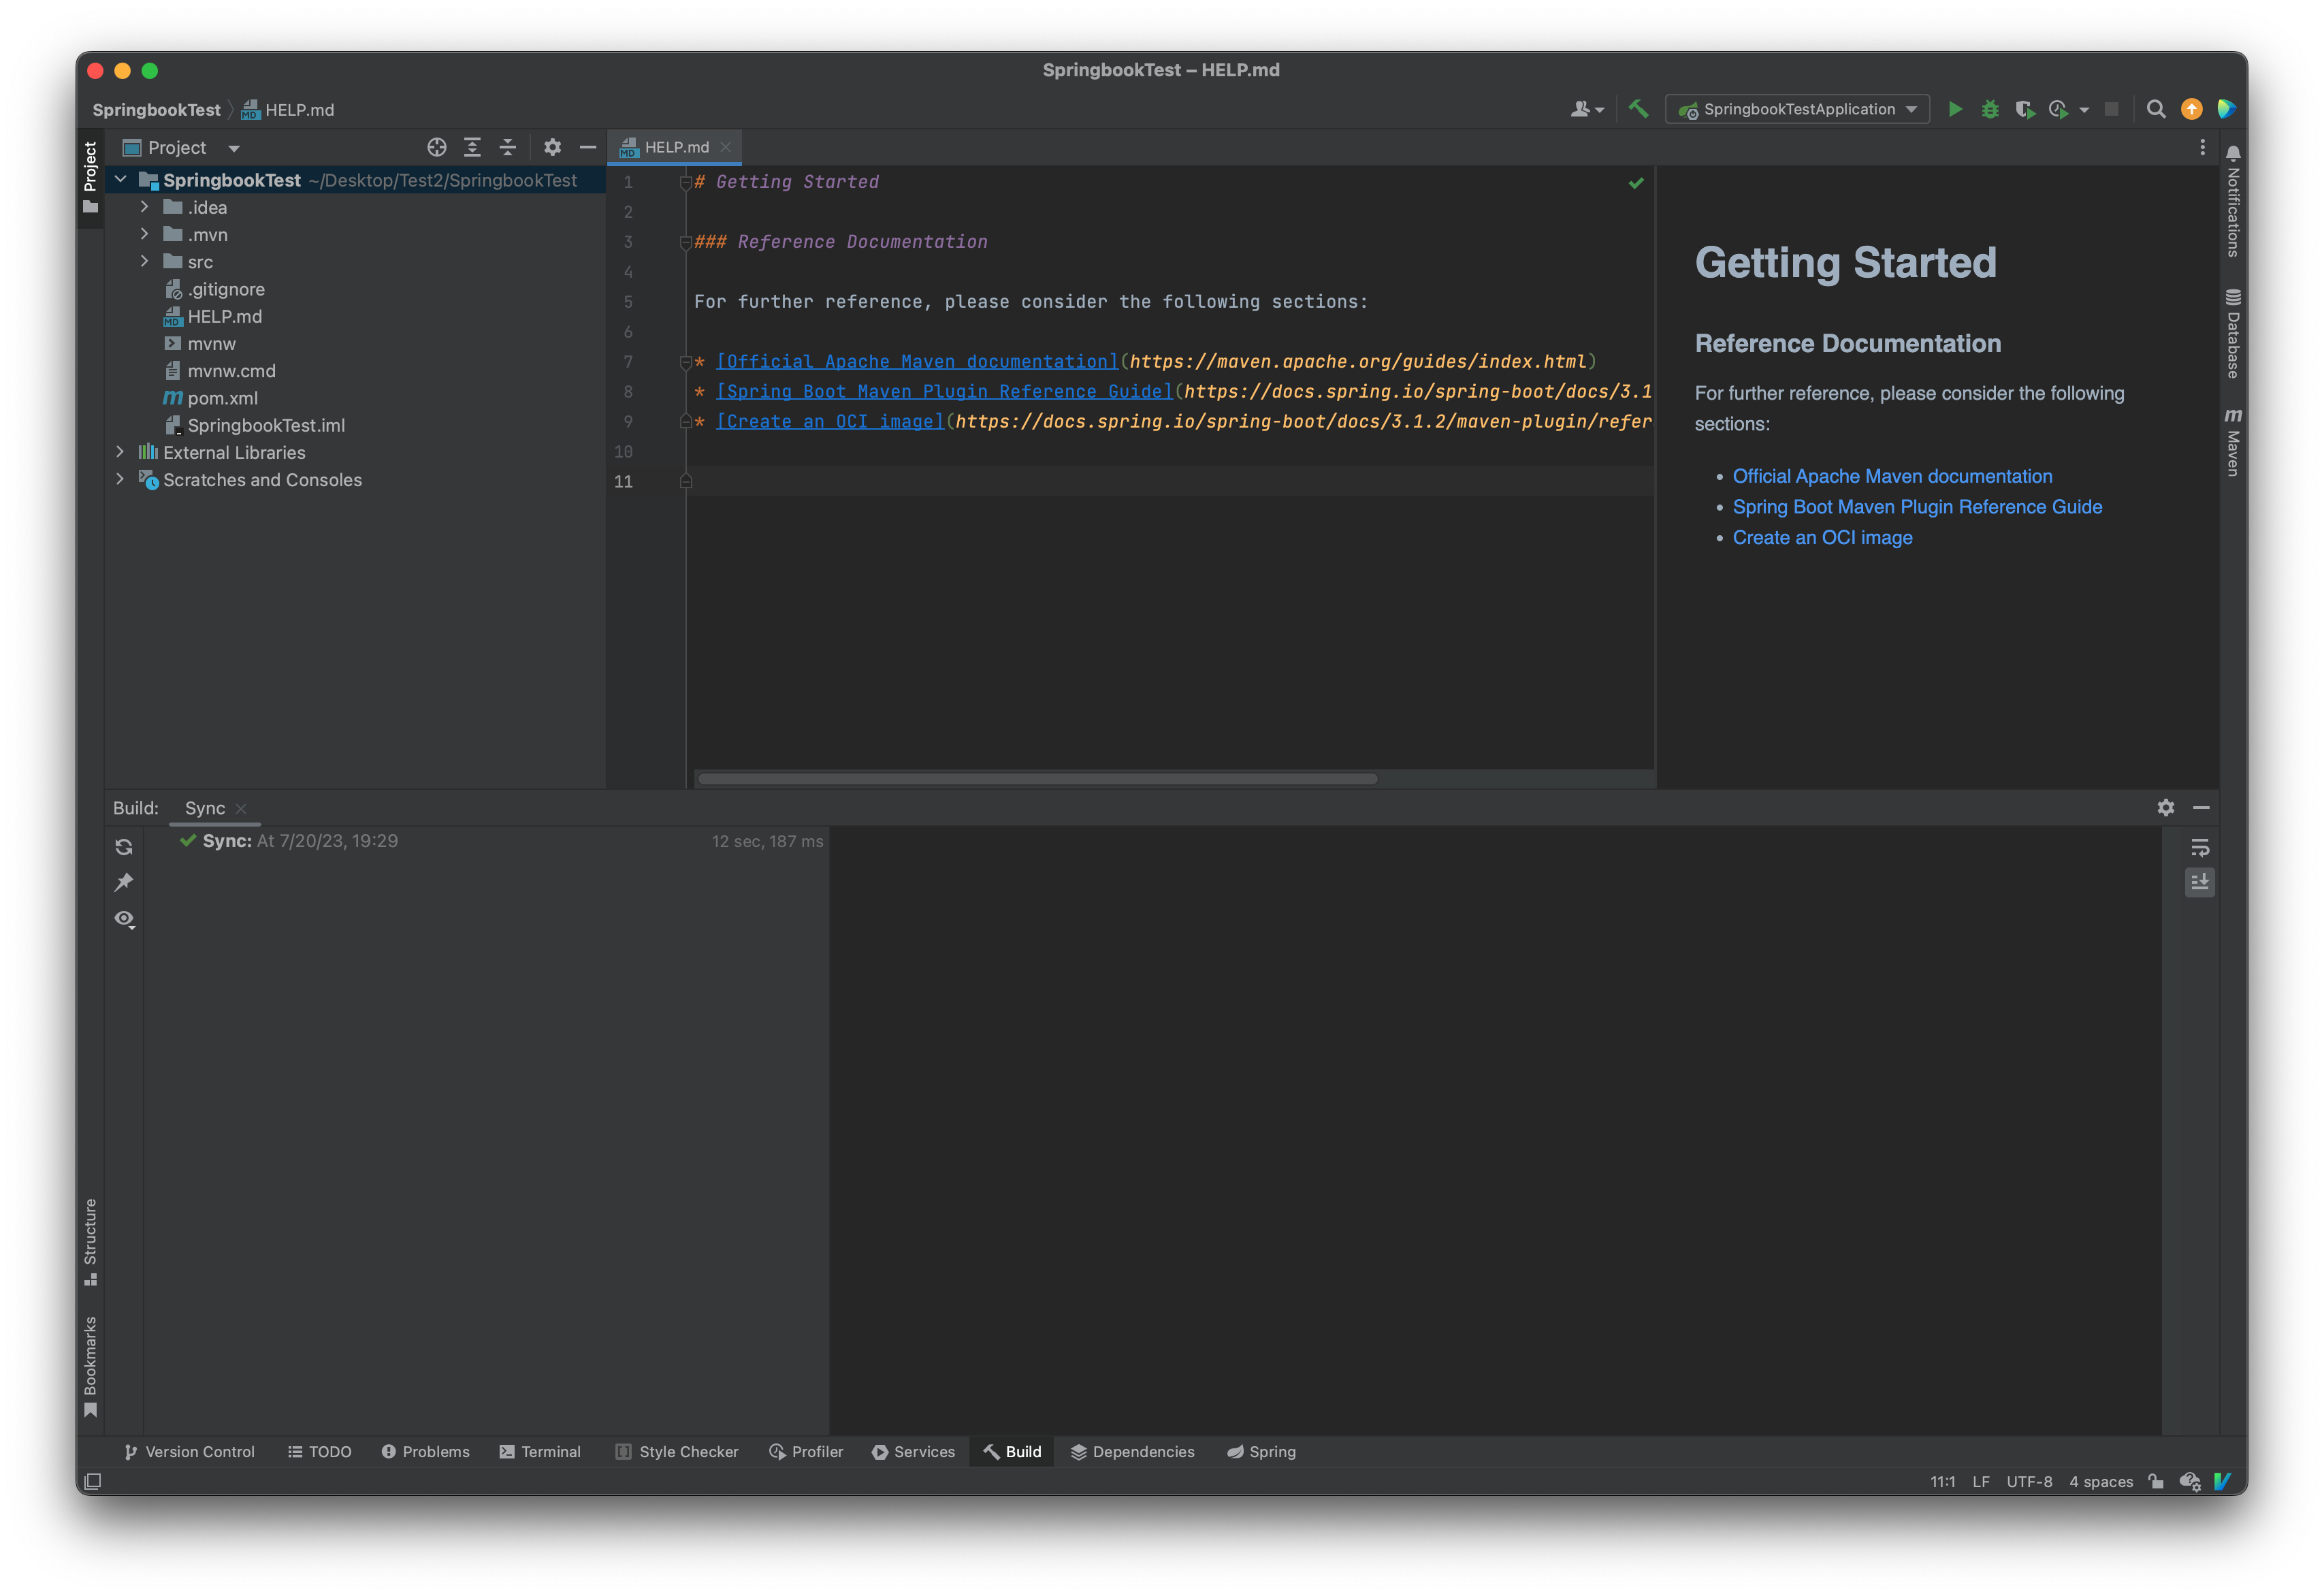Expand all in Project panel
The image size is (2324, 1596).
click(x=472, y=147)
